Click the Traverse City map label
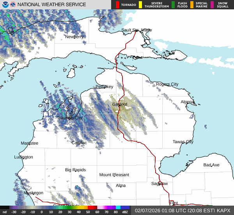 coord(70,118)
